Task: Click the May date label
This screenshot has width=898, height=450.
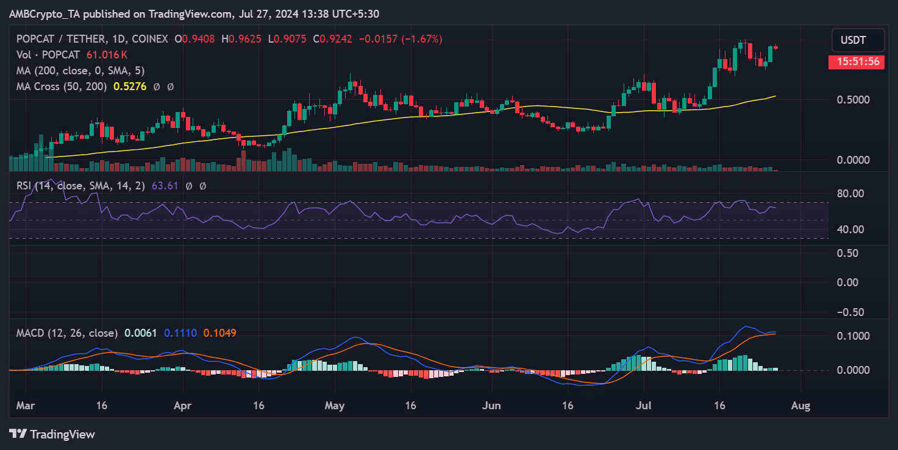Action: [335, 406]
